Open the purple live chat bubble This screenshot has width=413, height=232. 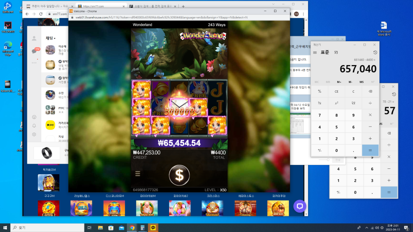pos(300,206)
